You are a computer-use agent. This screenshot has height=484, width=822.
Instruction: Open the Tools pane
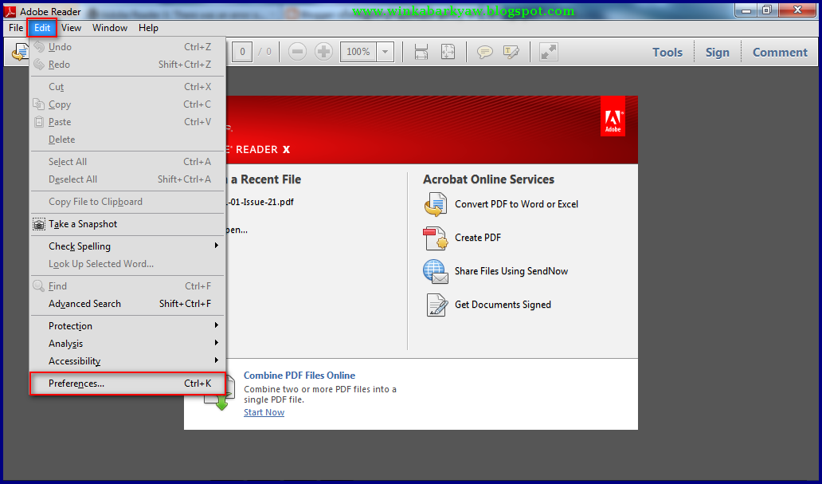667,52
